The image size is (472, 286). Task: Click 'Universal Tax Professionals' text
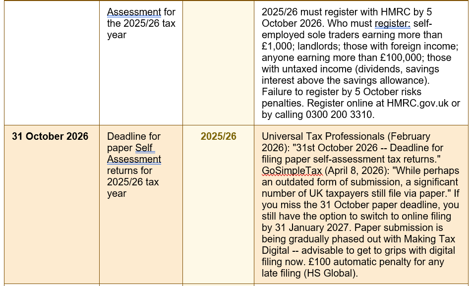tap(323, 136)
